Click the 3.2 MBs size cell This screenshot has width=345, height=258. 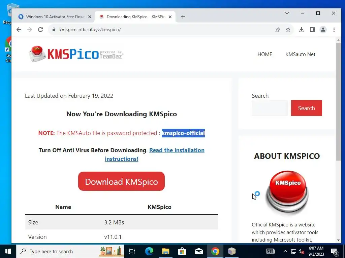click(x=114, y=222)
